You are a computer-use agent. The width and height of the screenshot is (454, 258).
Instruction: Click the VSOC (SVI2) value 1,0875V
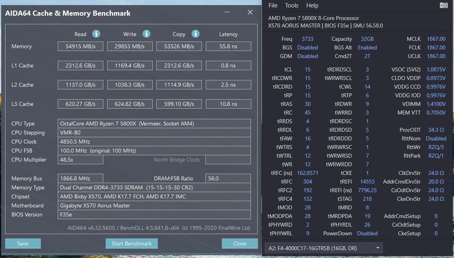pyautogui.click(x=436, y=69)
